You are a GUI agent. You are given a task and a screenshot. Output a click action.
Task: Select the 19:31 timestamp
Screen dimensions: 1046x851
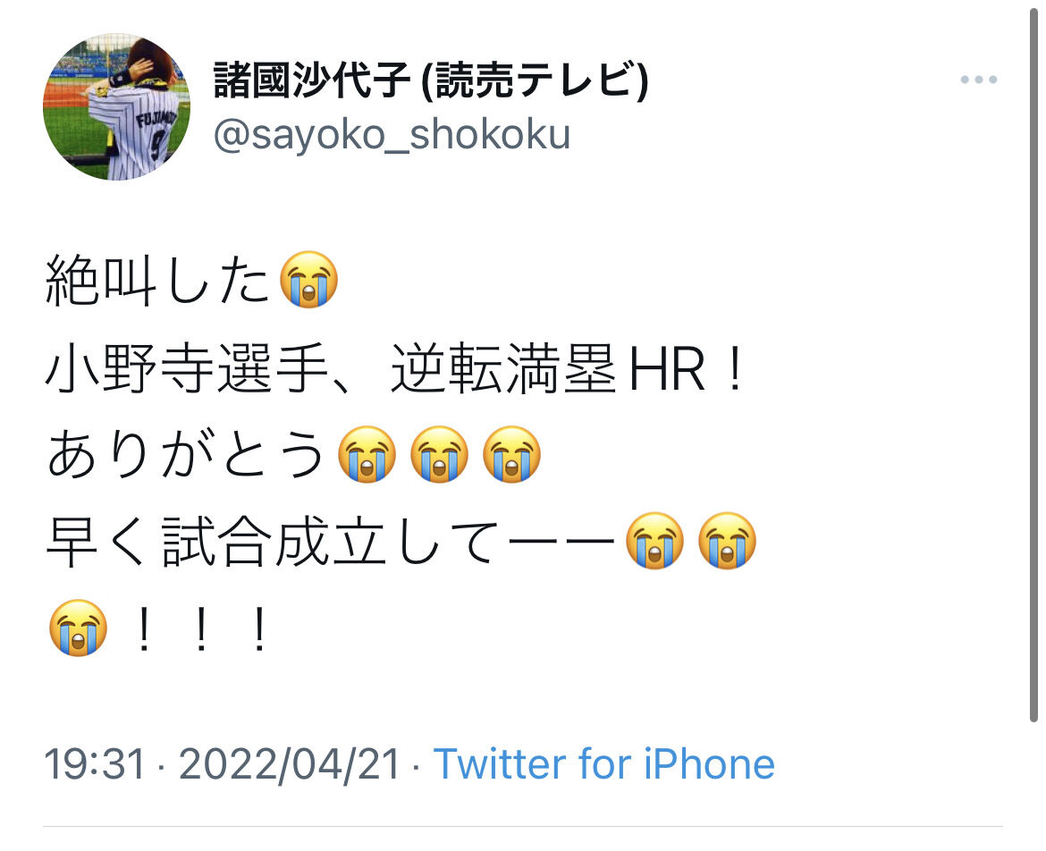click(94, 763)
